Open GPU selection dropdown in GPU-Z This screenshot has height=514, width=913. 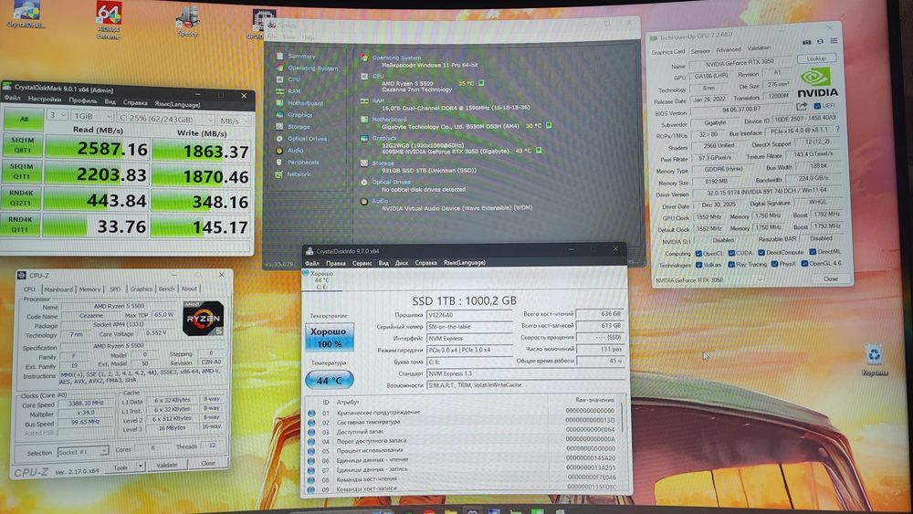click(709, 280)
